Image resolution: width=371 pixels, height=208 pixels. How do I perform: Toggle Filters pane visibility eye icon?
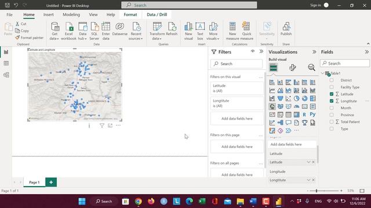click(253, 51)
